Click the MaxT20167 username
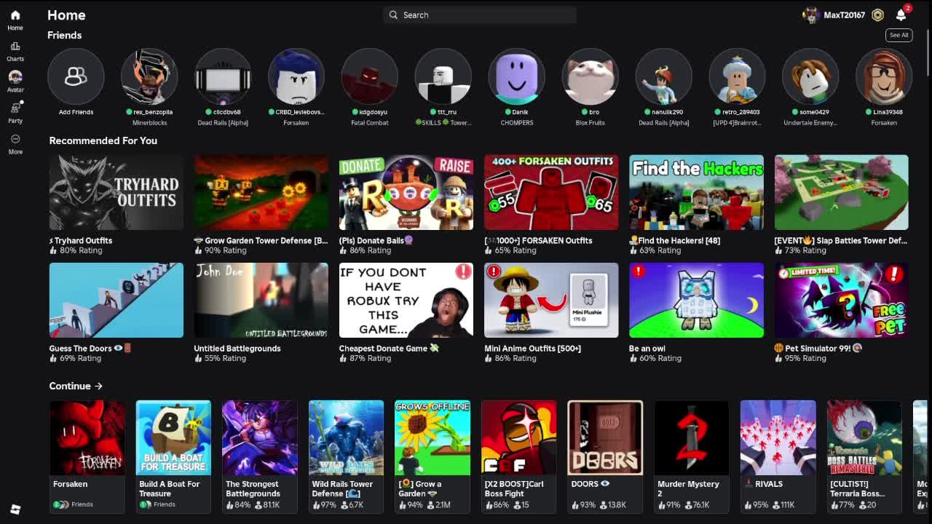The image size is (932, 524). click(844, 15)
